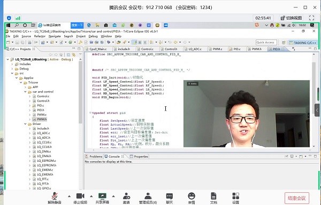Open the emoji reactions icon
Viewport: 321px width, 205px height.
[192, 198]
